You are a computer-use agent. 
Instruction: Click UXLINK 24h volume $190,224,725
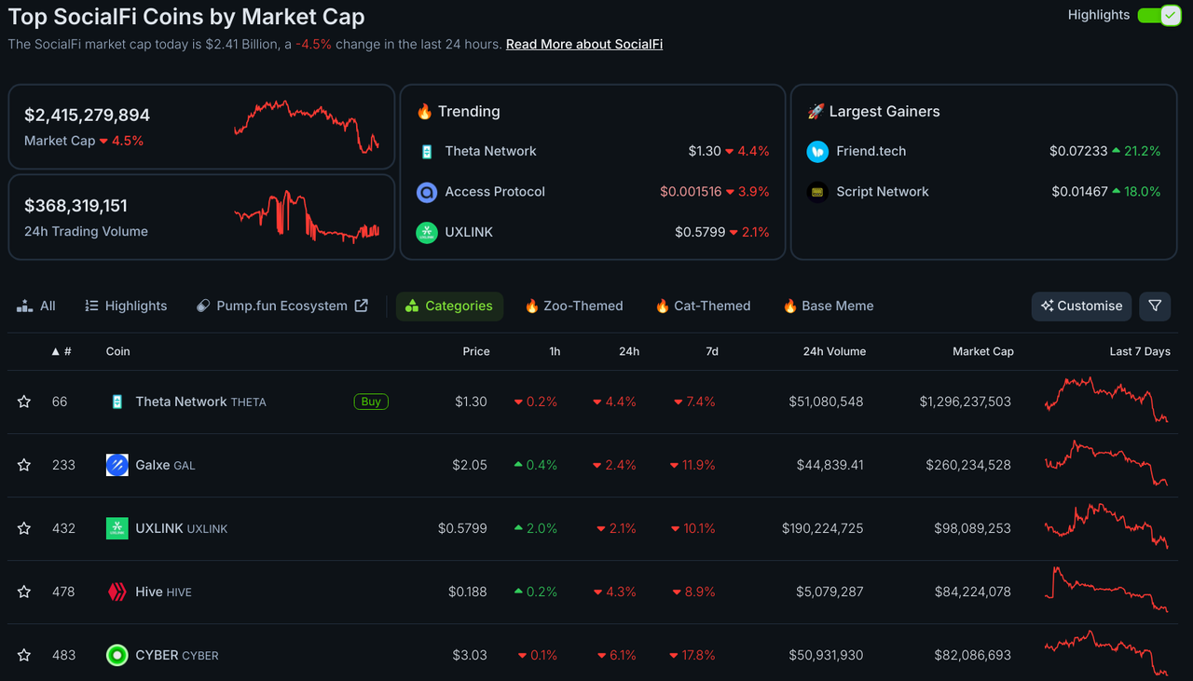coord(822,528)
